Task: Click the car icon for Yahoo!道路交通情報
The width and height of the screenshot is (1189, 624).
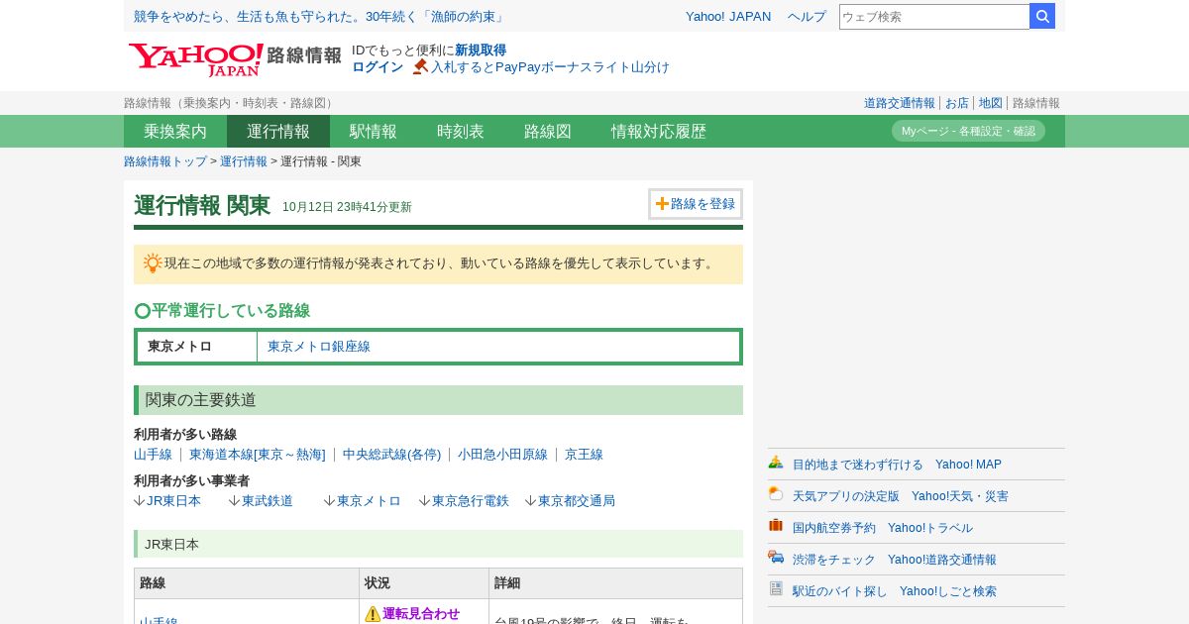Action: tap(776, 558)
